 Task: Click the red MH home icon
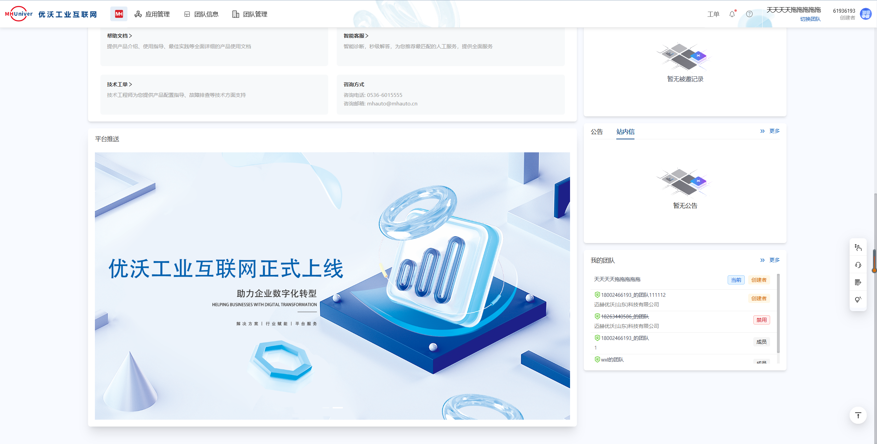click(119, 14)
